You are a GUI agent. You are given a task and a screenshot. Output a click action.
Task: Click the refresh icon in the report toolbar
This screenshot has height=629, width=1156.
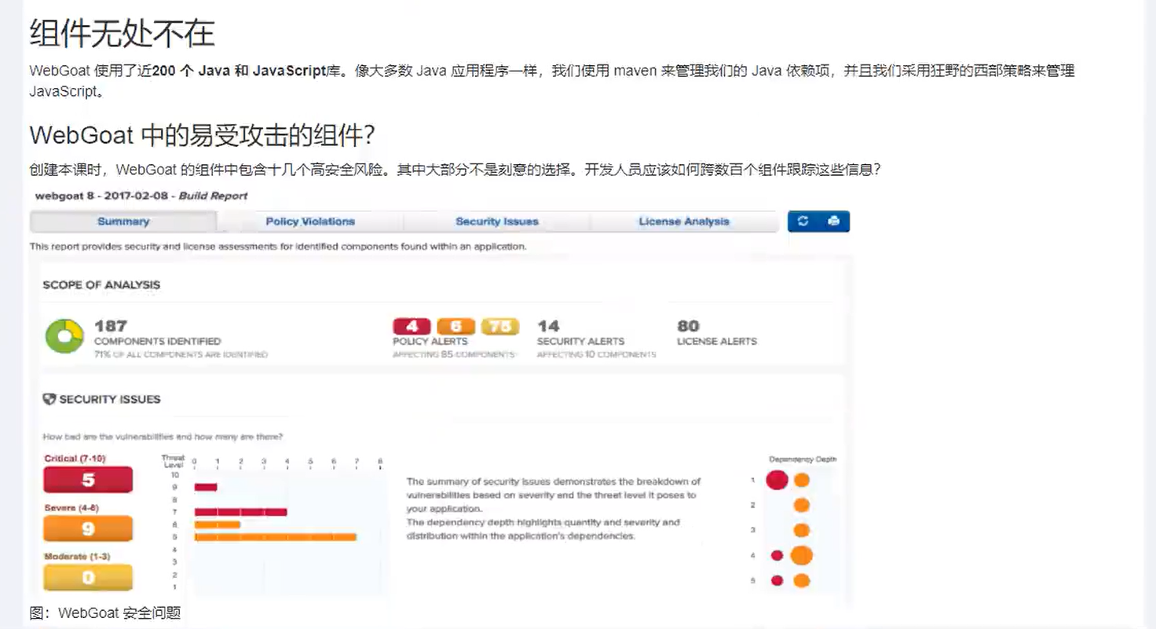click(x=803, y=221)
